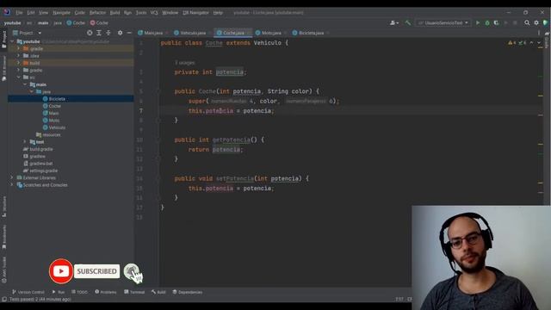Run with coverage icon
This screenshot has height=310, width=551.
pyautogui.click(x=496, y=23)
